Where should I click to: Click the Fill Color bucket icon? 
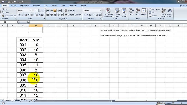(37, 15)
